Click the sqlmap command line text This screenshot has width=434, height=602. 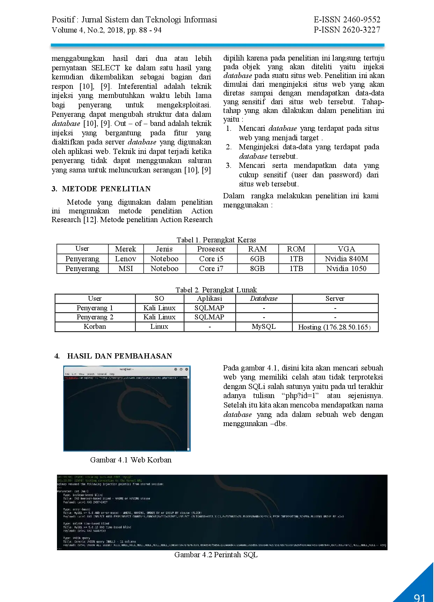[87, 378]
